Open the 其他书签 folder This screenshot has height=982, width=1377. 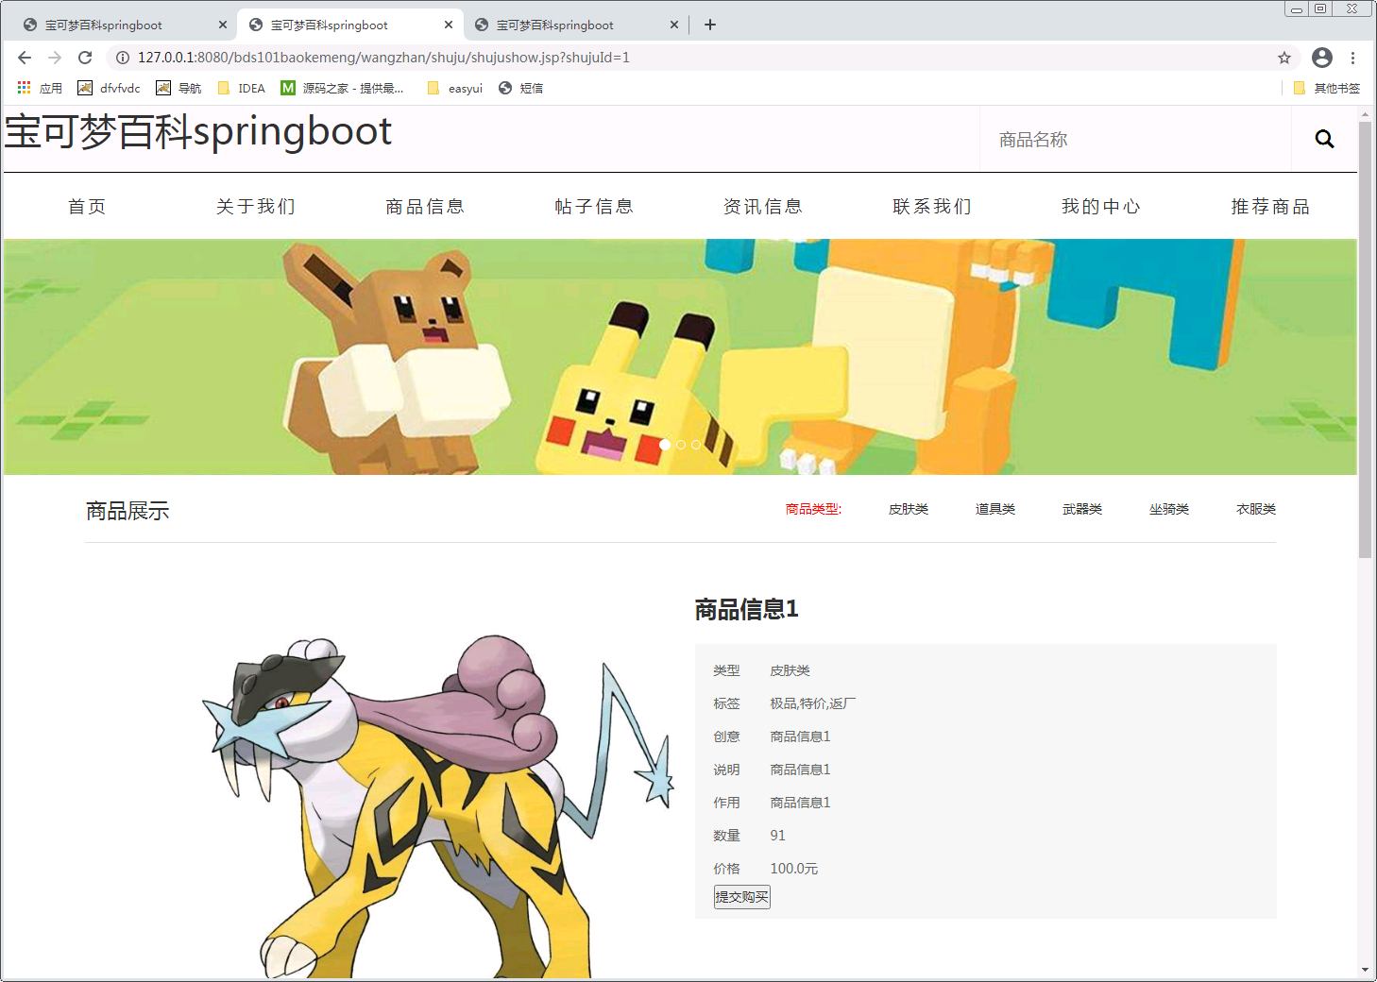[x=1327, y=88]
